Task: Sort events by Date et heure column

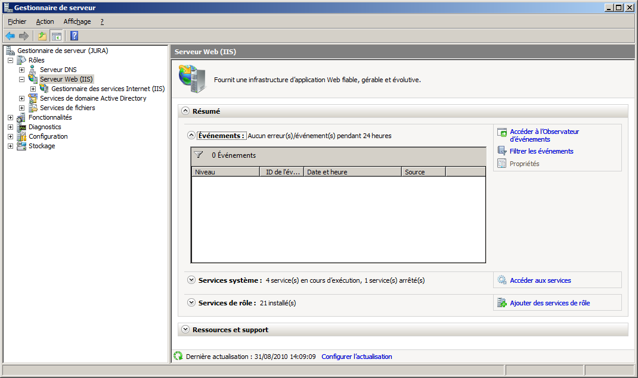Action: pyautogui.click(x=352, y=172)
